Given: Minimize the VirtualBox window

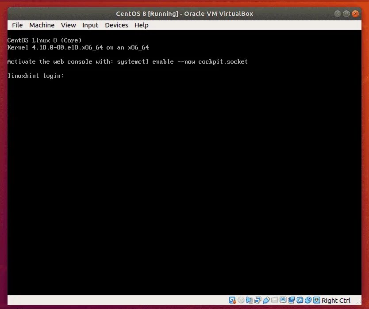Looking at the screenshot, I should tap(338, 14).
